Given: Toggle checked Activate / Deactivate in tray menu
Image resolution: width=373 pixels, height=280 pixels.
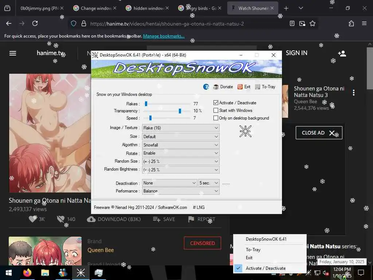Looking at the screenshot, I should (270, 268).
